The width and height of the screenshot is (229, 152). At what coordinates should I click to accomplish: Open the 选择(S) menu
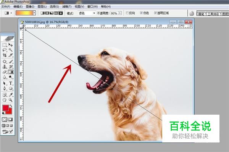tap(54, 7)
